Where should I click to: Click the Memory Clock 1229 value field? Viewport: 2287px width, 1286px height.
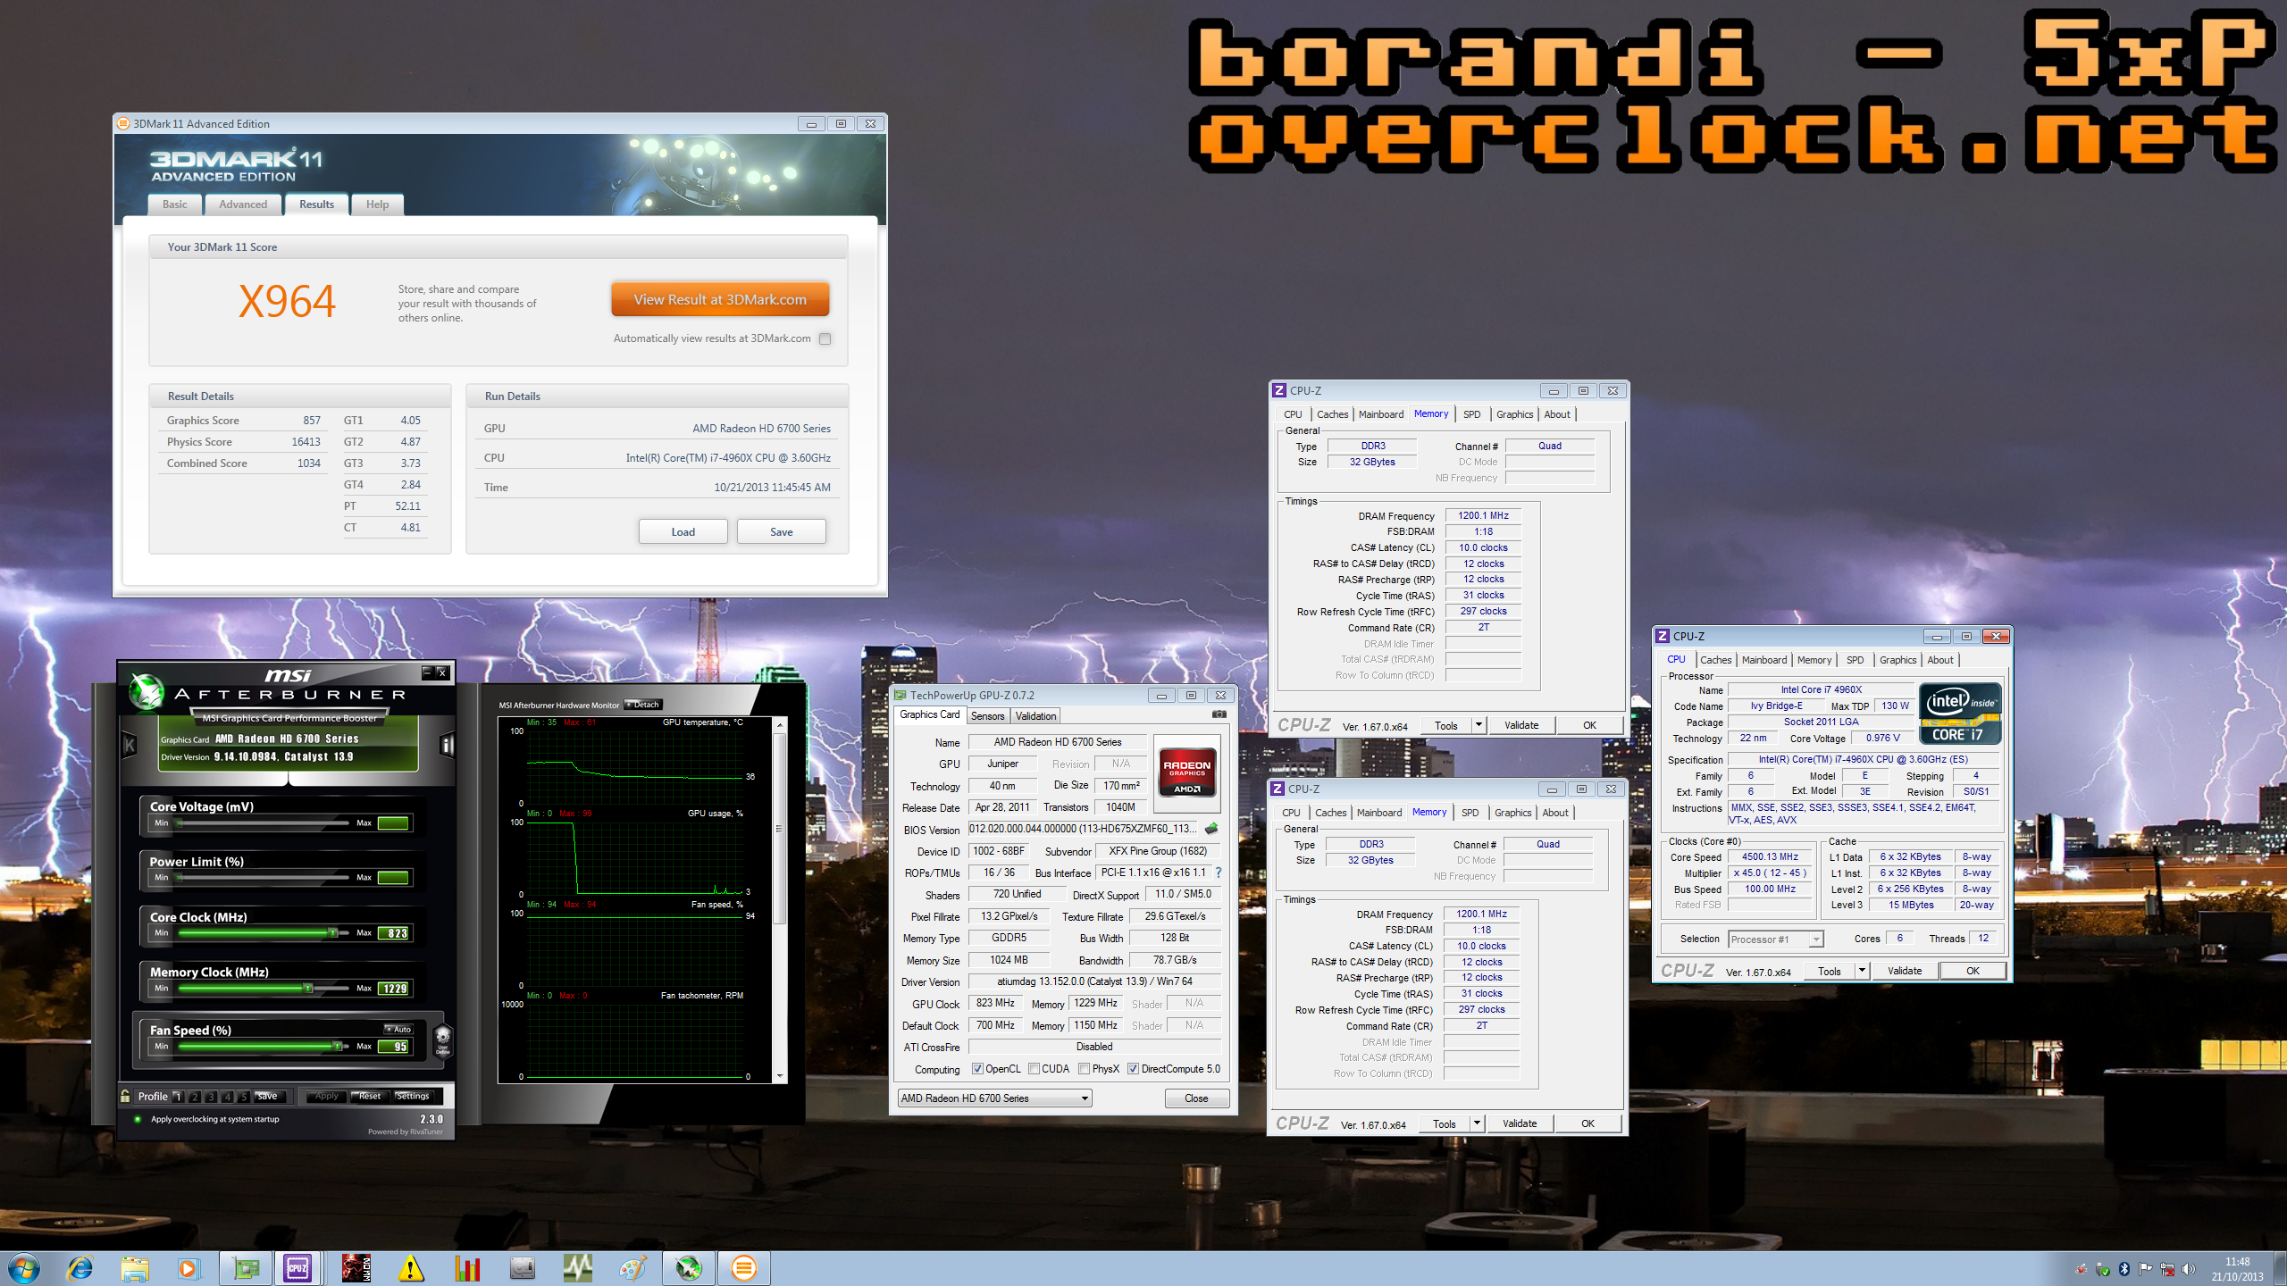click(394, 989)
